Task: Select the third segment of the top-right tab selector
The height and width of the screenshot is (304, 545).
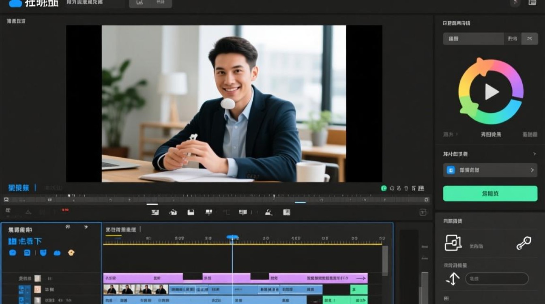Action: pyautogui.click(x=529, y=39)
